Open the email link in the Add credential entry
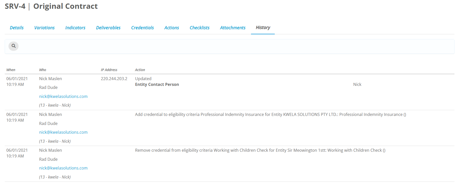Image resolution: width=457 pixels, height=183 pixels. point(63,132)
